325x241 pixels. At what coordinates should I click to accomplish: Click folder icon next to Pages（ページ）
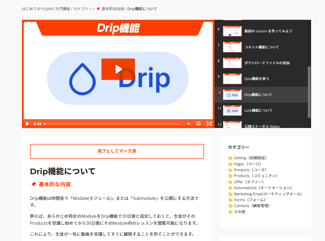coord(230,164)
